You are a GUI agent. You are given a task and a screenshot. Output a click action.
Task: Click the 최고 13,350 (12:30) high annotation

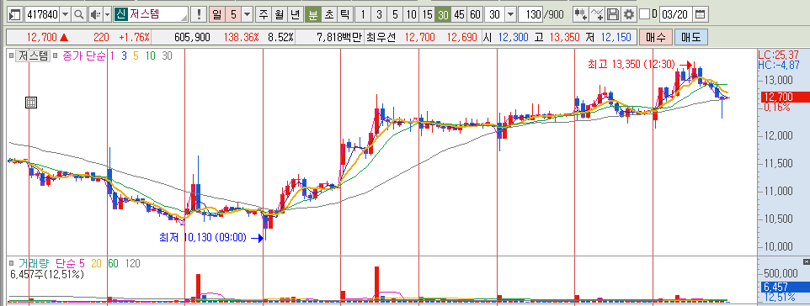(x=631, y=64)
